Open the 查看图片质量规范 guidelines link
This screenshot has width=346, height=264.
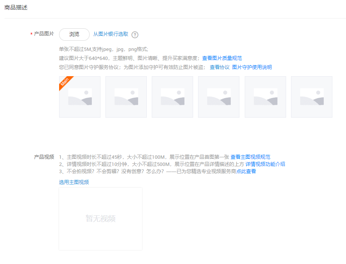click(x=223, y=58)
